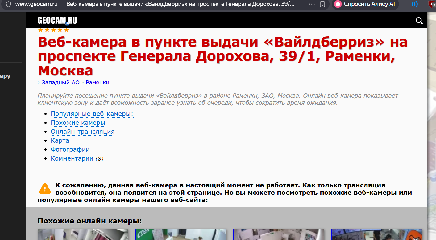The image size is (436, 240).
Task: Bookmark this page with the bookmark icon
Action: coord(322,4)
